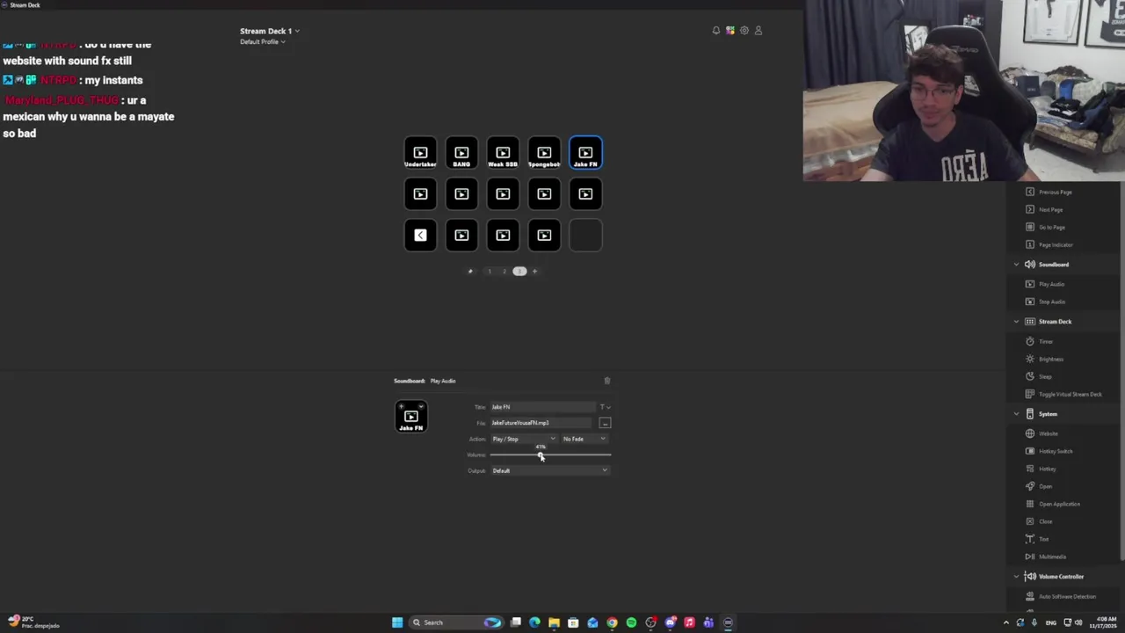The height and width of the screenshot is (633, 1125).
Task: Show hidden tray icons chevron
Action: [x=1006, y=622]
